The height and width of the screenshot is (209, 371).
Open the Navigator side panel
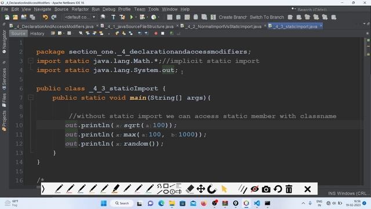(x=4, y=41)
